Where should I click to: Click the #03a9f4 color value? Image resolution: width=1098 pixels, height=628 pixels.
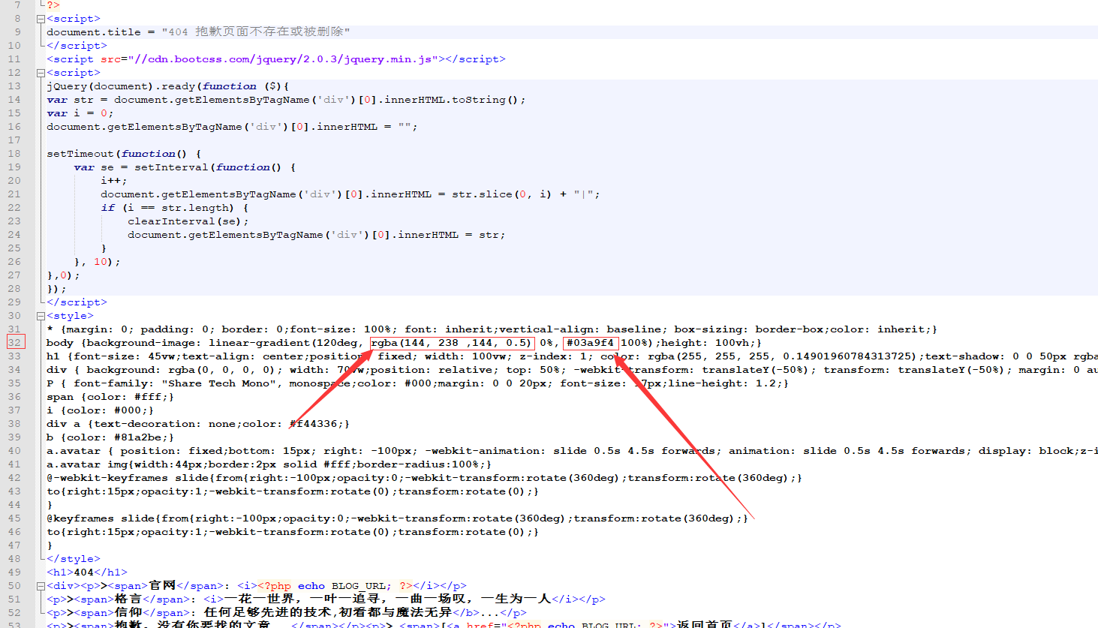(590, 343)
